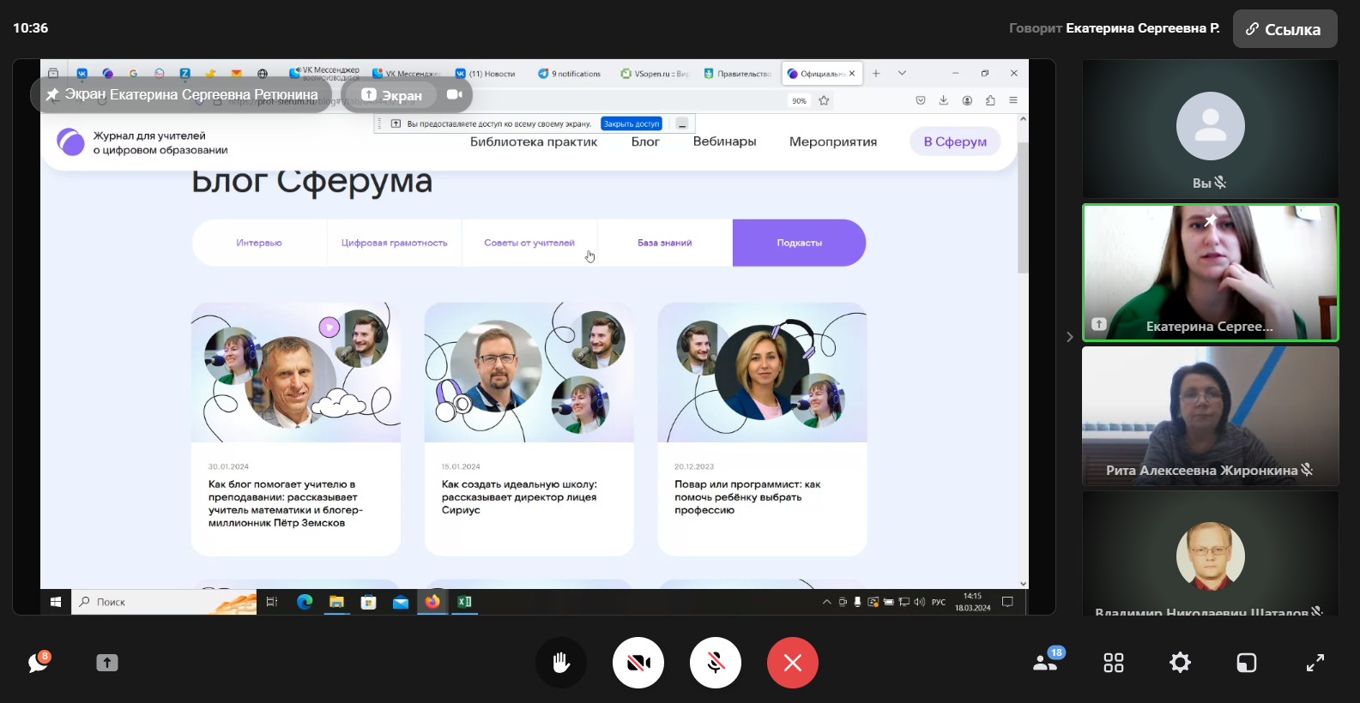Copy call link with Ссылка button

click(x=1284, y=29)
